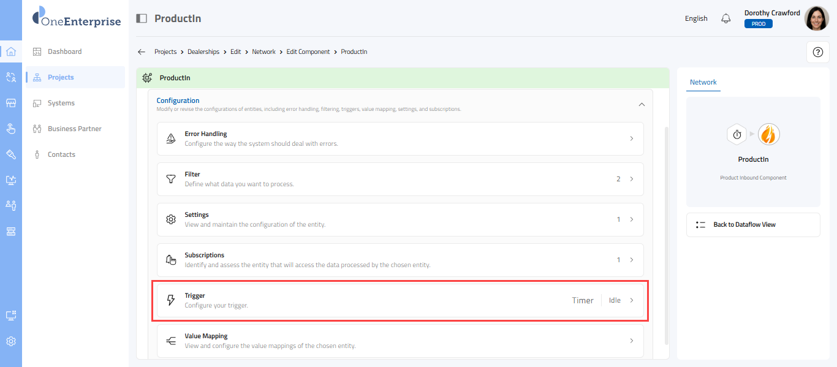Open the help question mark icon

point(817,52)
